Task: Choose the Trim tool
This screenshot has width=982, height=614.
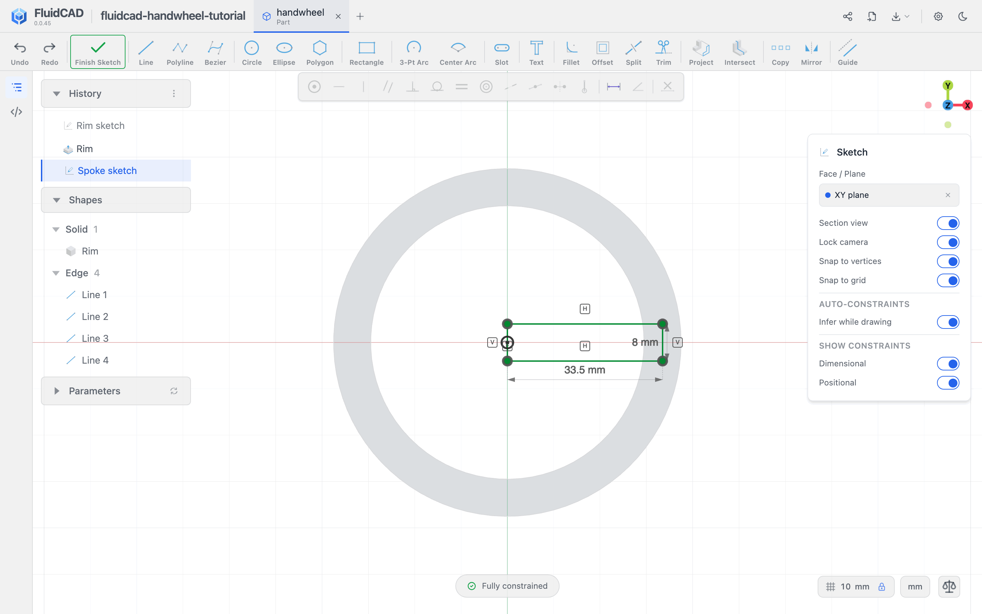Action: (x=663, y=53)
